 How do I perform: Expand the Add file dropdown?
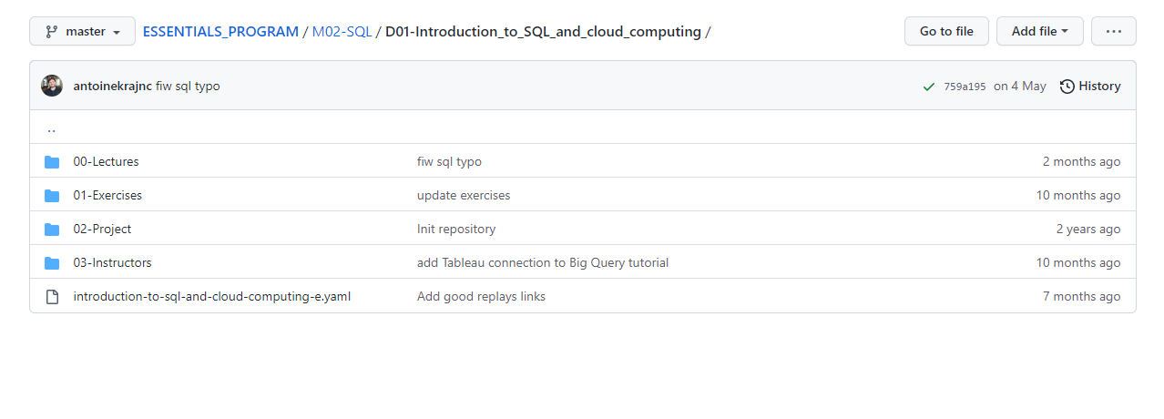(x=1039, y=31)
